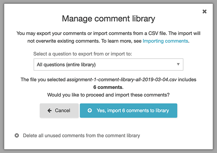Click the To learn more, see text
Image resolution: width=217 pixels, height=153 pixels.
(x=123, y=41)
